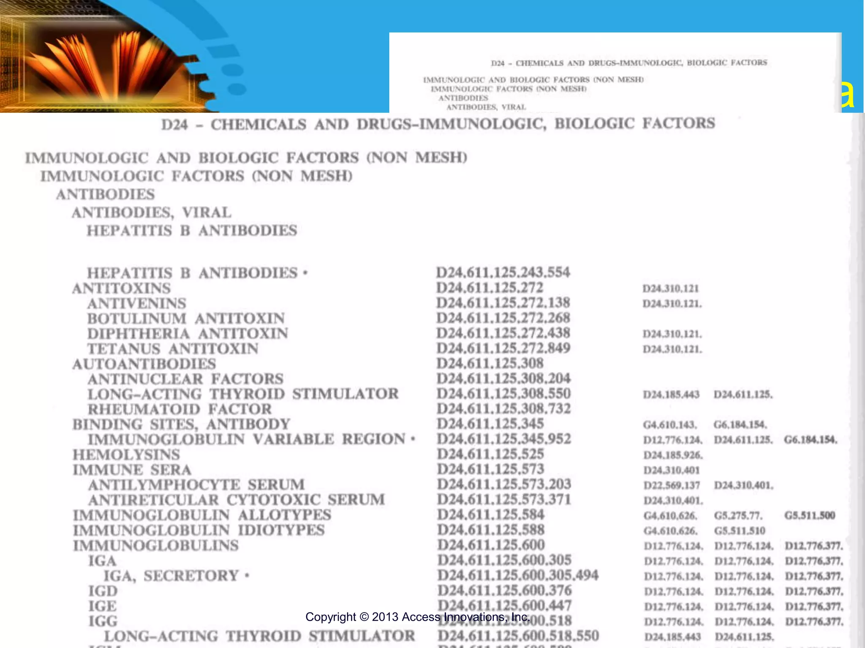
Task: Click the 'ANTIBODIES, VIRAL' entry in main hierarchy
Action: point(152,213)
